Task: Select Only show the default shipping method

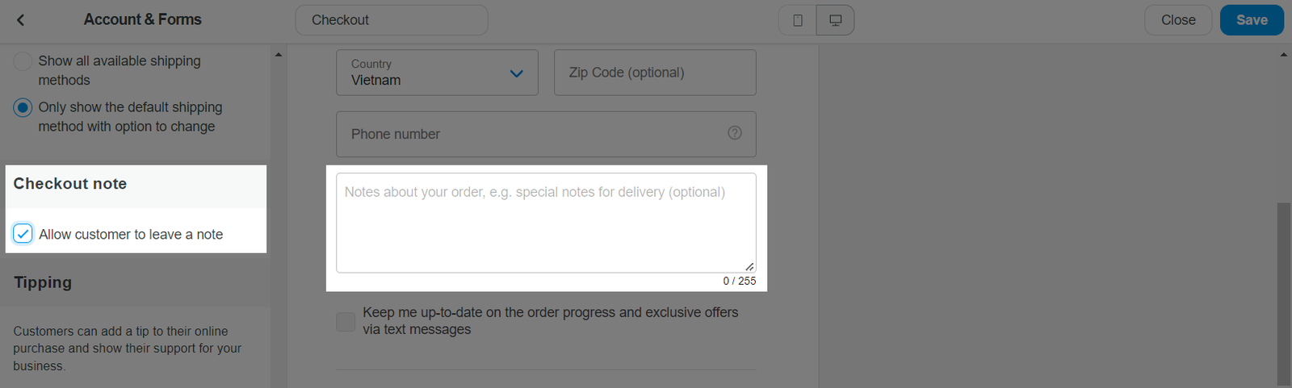Action: pyautogui.click(x=23, y=108)
